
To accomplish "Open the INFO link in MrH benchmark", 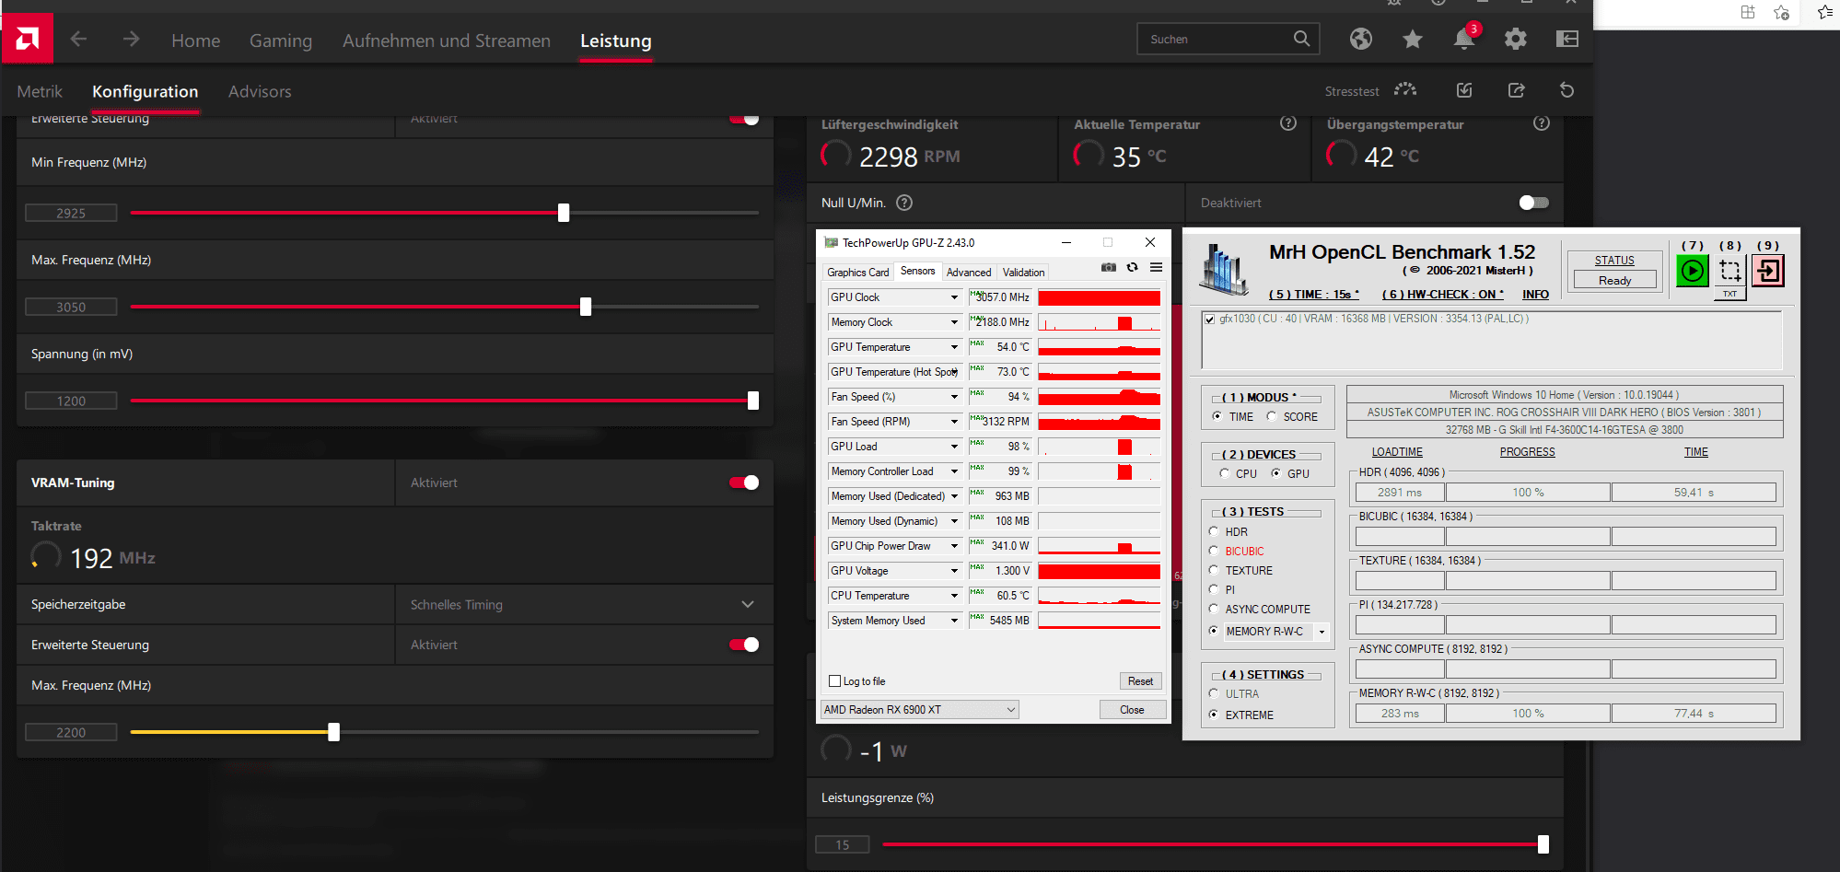I will pos(1535,295).
